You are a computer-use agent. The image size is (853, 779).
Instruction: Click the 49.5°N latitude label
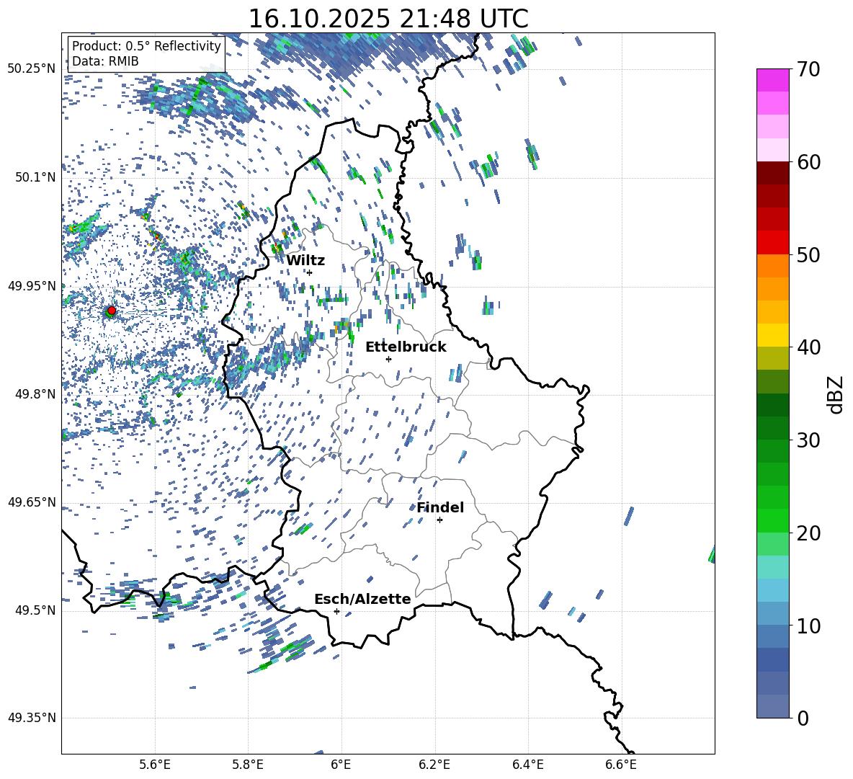tap(36, 610)
